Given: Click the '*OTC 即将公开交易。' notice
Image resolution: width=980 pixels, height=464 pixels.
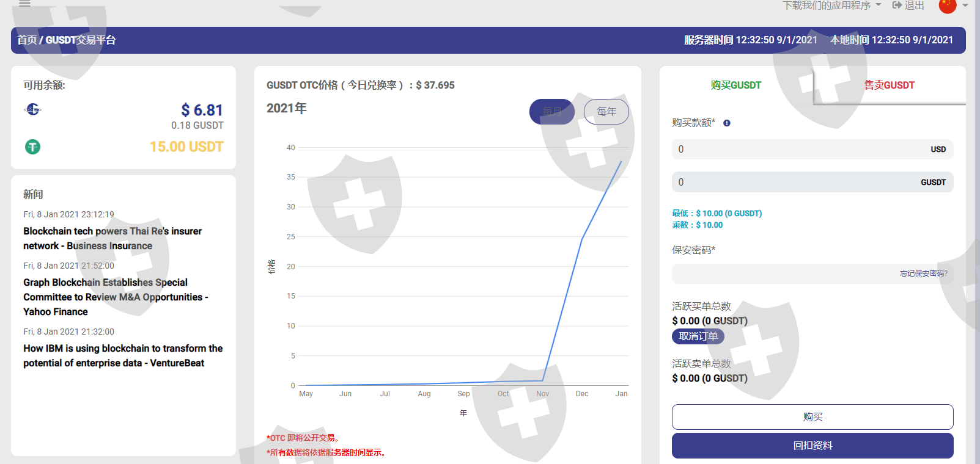Looking at the screenshot, I should [303, 438].
